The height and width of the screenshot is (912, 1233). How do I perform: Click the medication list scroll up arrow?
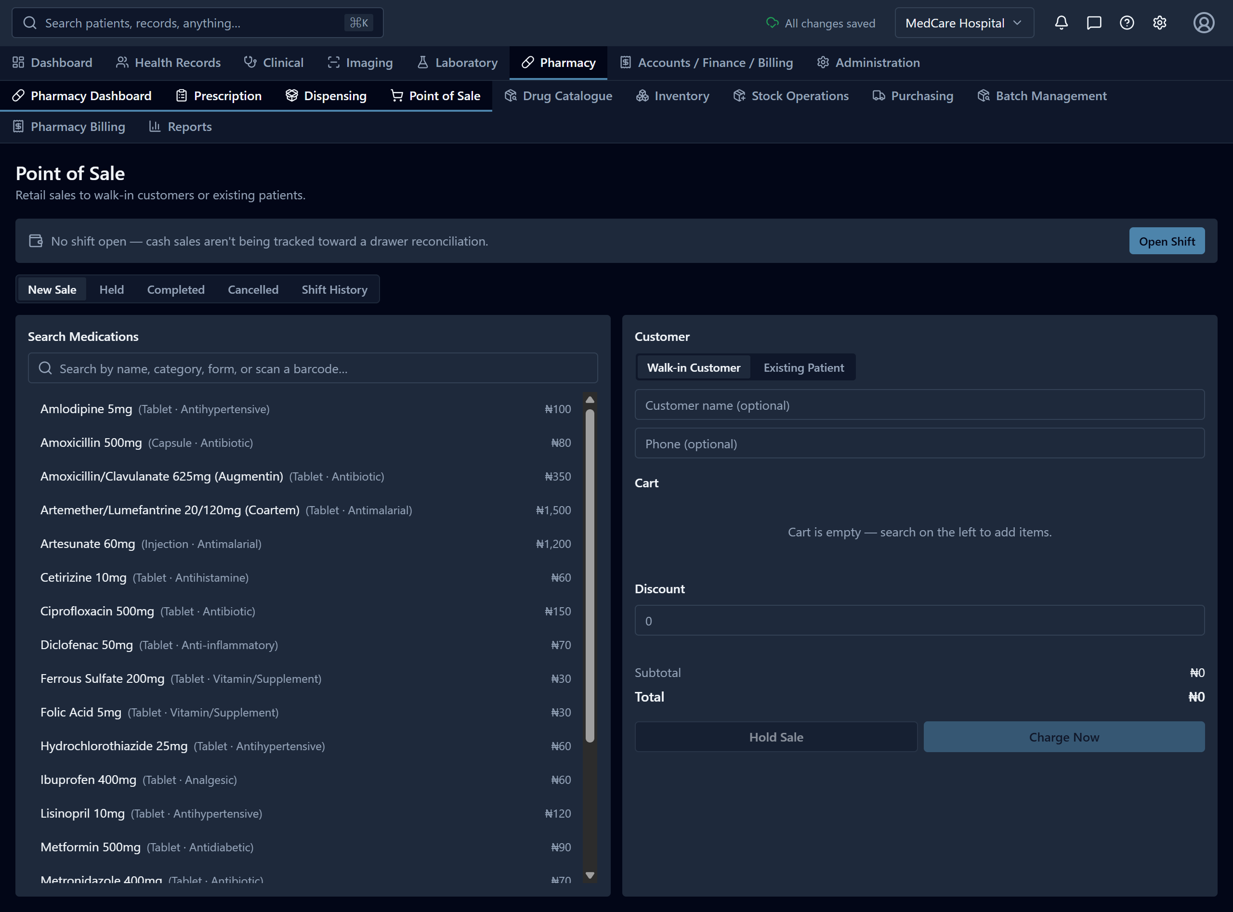(590, 399)
